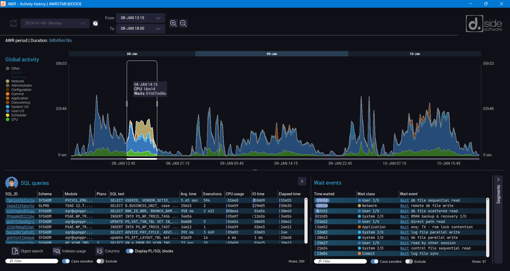Click Wait link for log file sync

[405, 253]
